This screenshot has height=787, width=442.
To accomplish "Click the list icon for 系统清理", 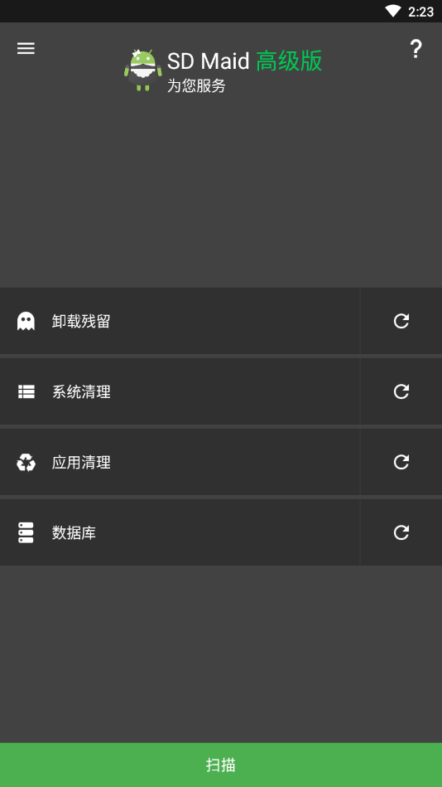I will pos(26,391).
